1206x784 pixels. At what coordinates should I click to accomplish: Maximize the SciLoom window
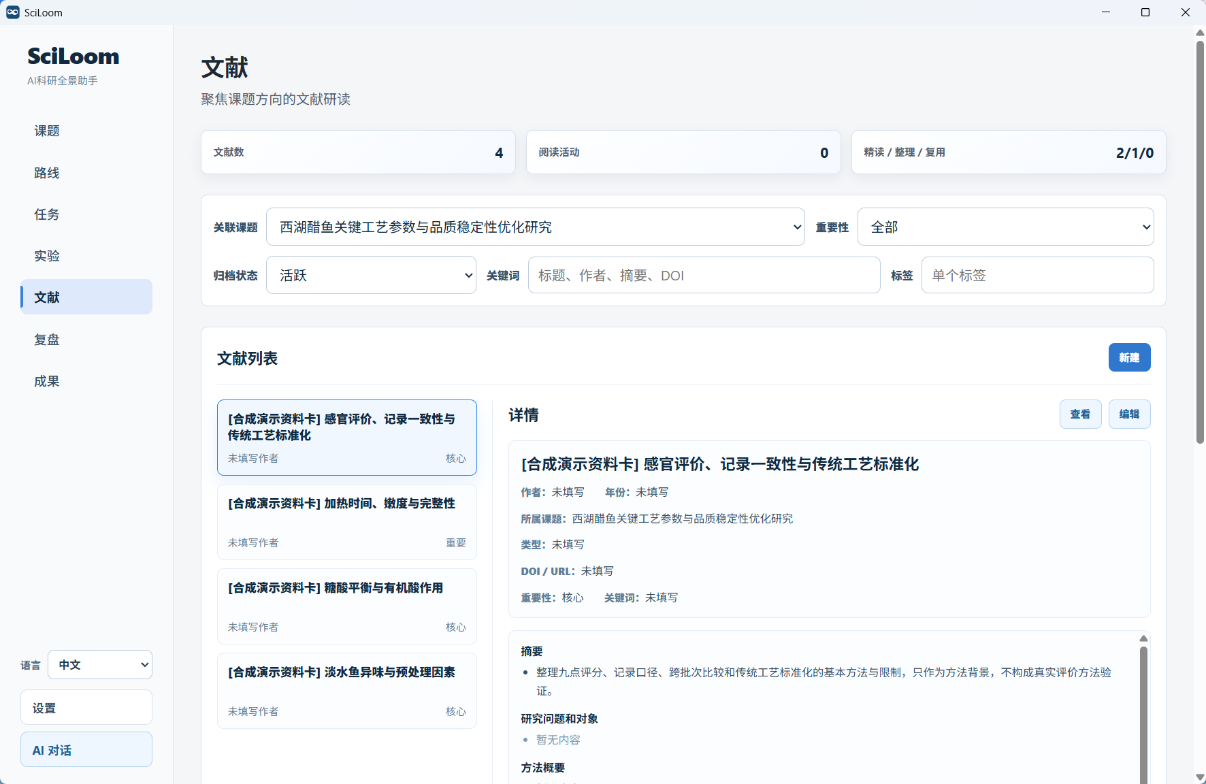(1145, 12)
